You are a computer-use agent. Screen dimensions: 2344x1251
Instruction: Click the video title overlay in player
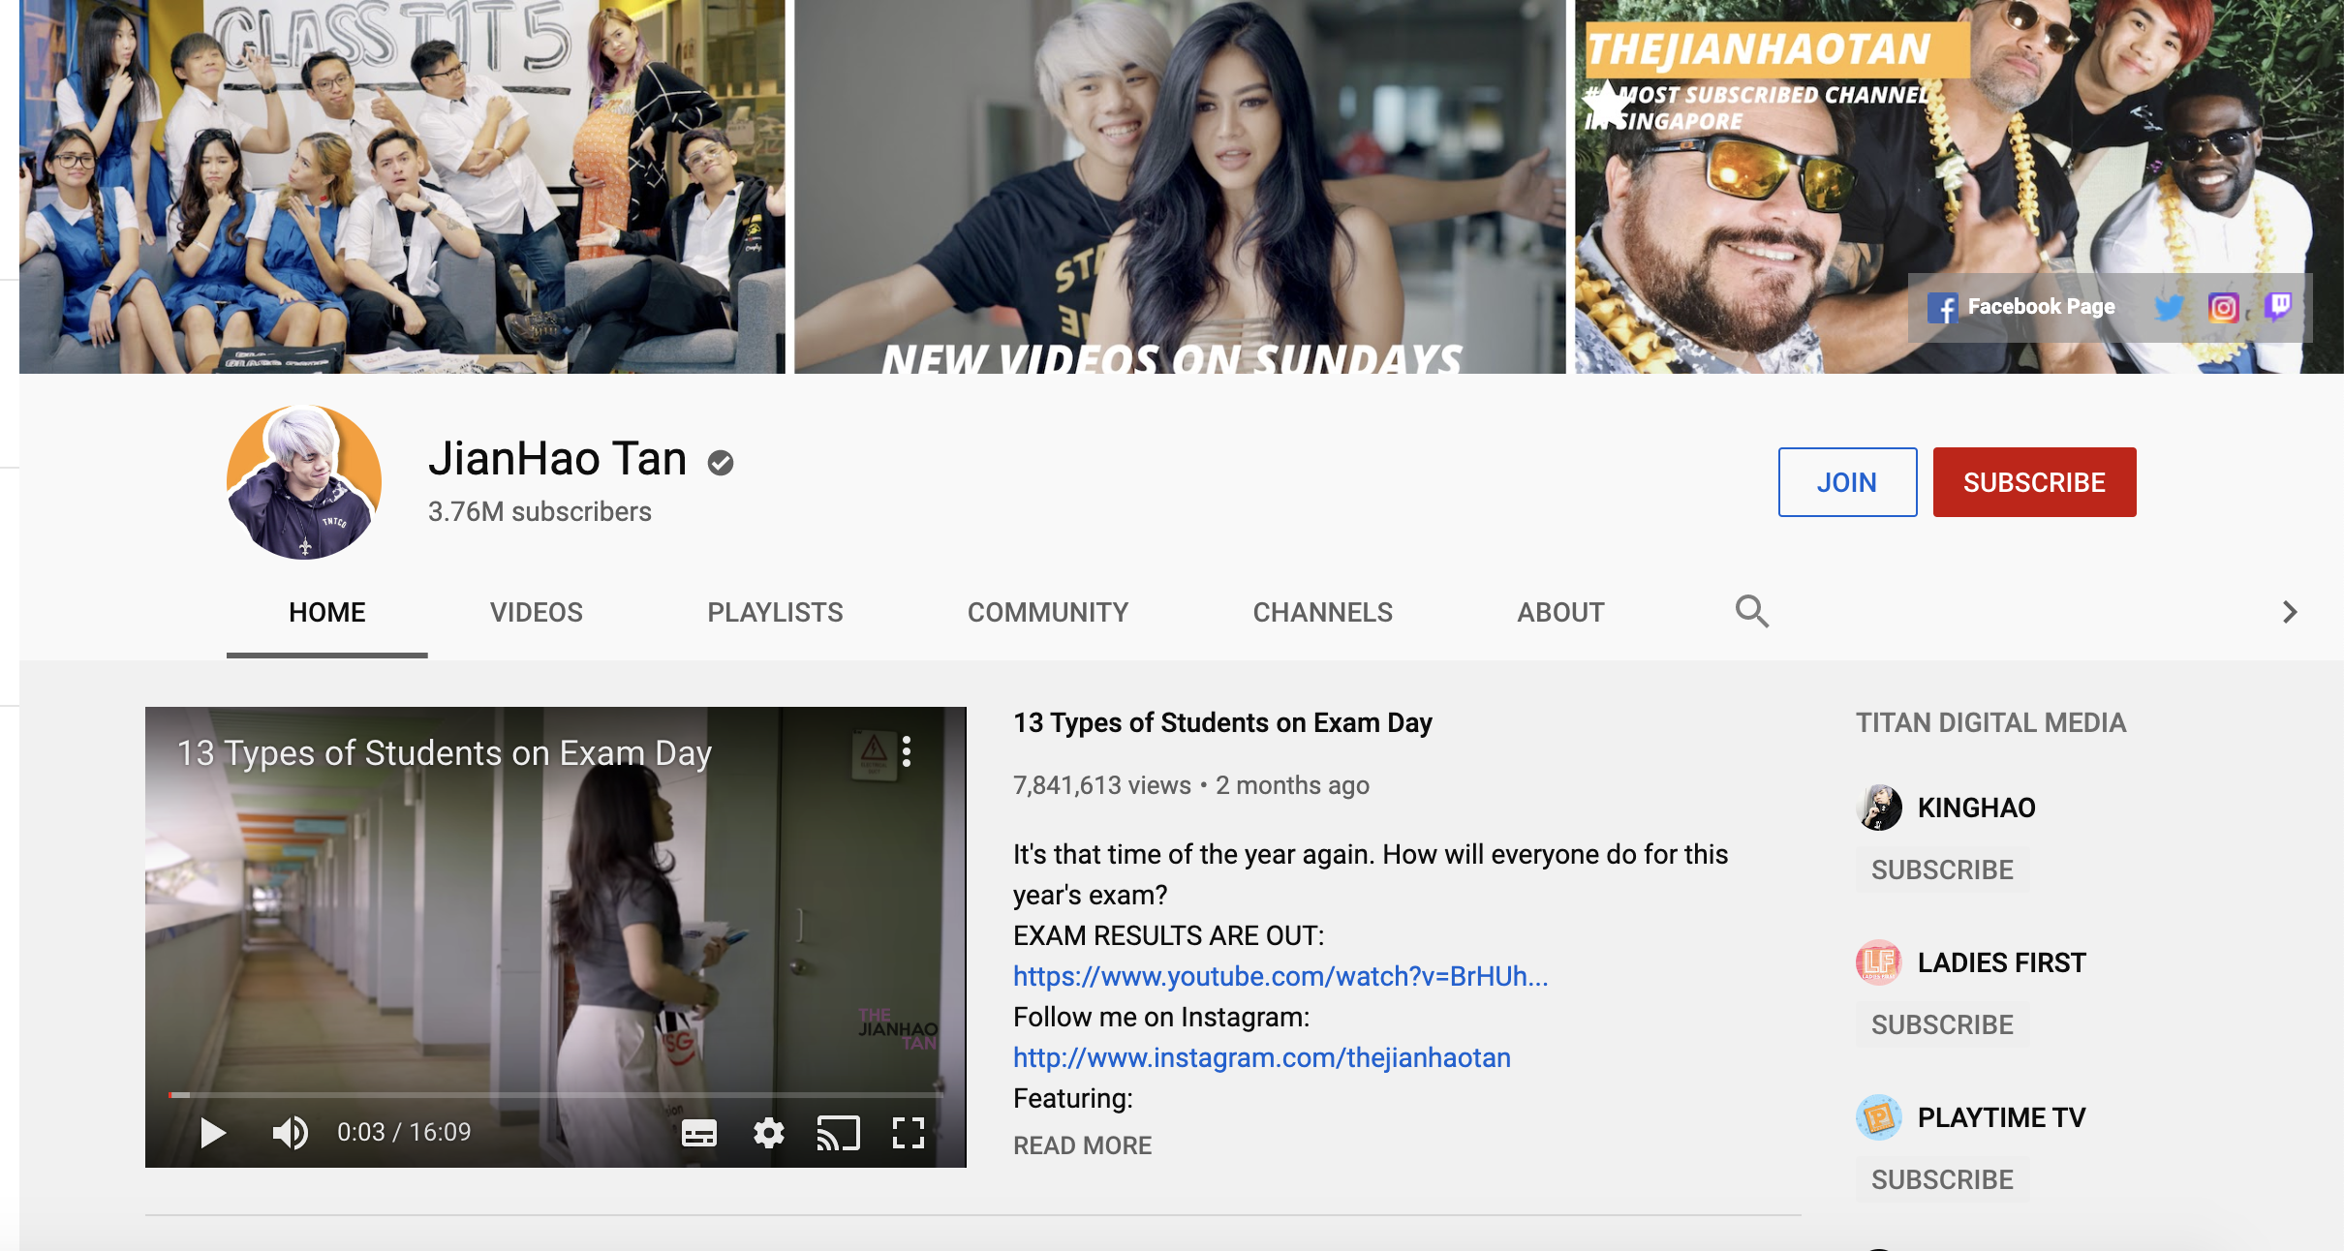(445, 753)
